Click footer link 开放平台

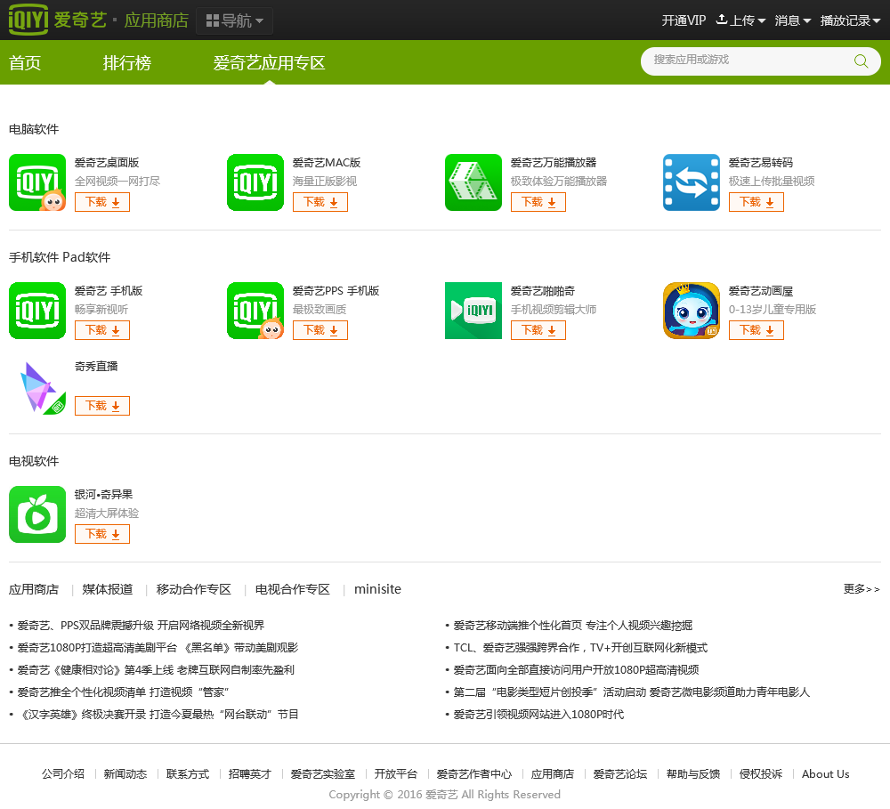pos(396,773)
